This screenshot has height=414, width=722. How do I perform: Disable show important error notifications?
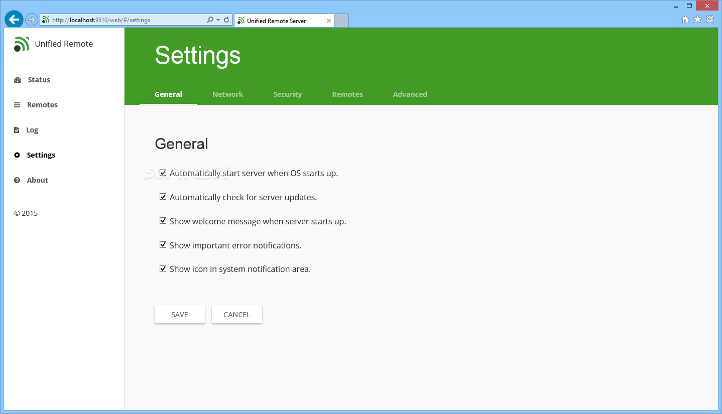(163, 245)
